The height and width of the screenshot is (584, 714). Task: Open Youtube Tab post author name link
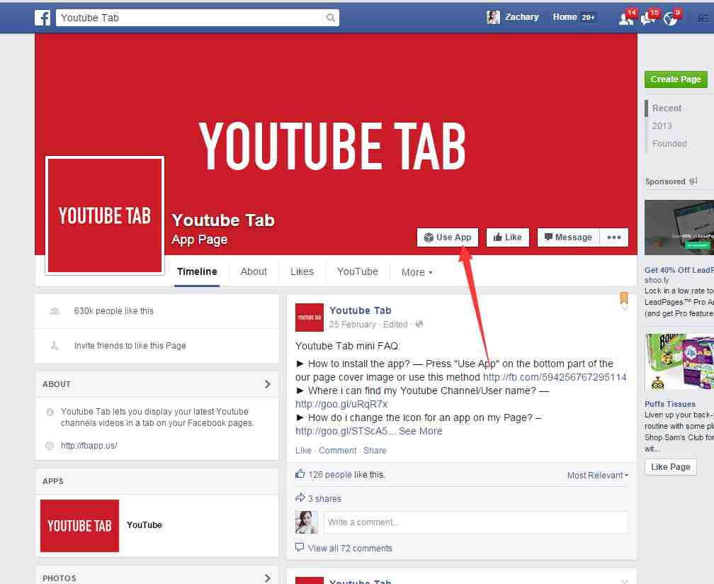tap(360, 310)
